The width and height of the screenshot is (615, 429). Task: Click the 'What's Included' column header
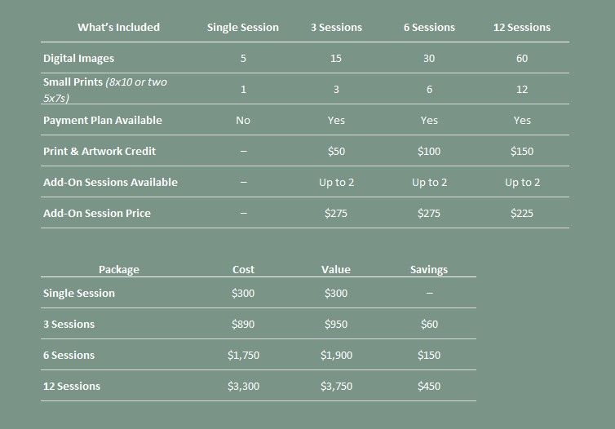tap(118, 27)
